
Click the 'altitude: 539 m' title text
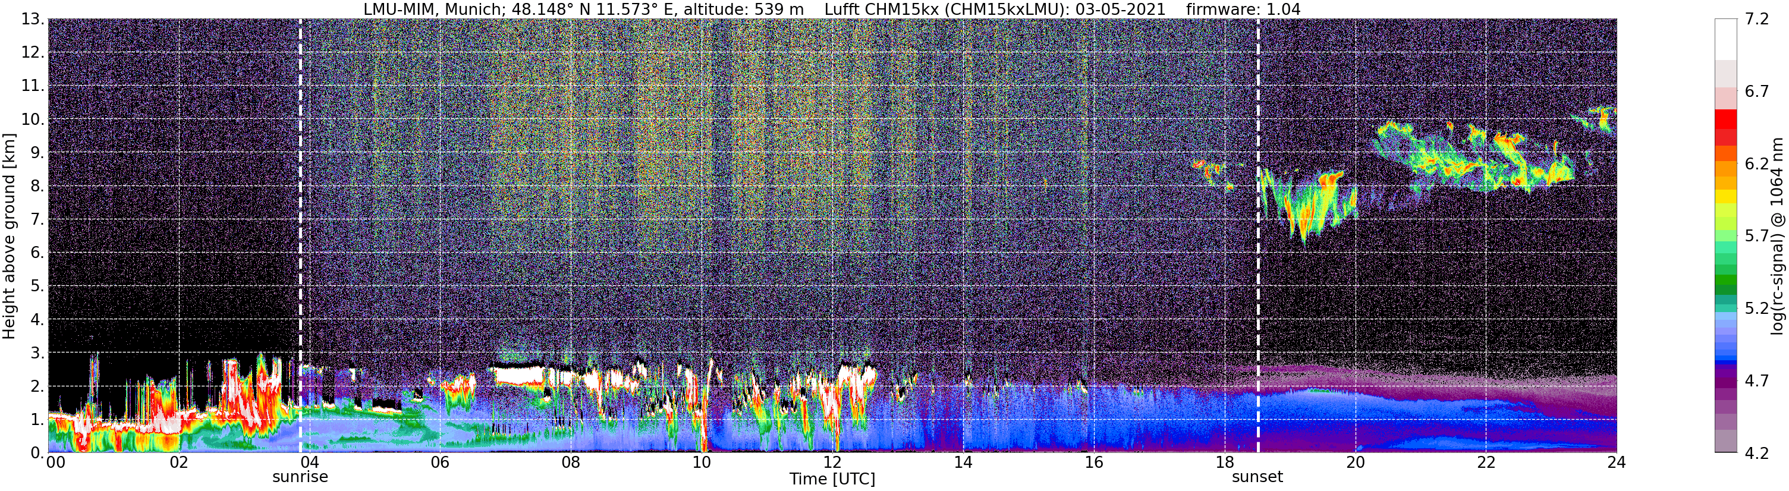tap(744, 10)
